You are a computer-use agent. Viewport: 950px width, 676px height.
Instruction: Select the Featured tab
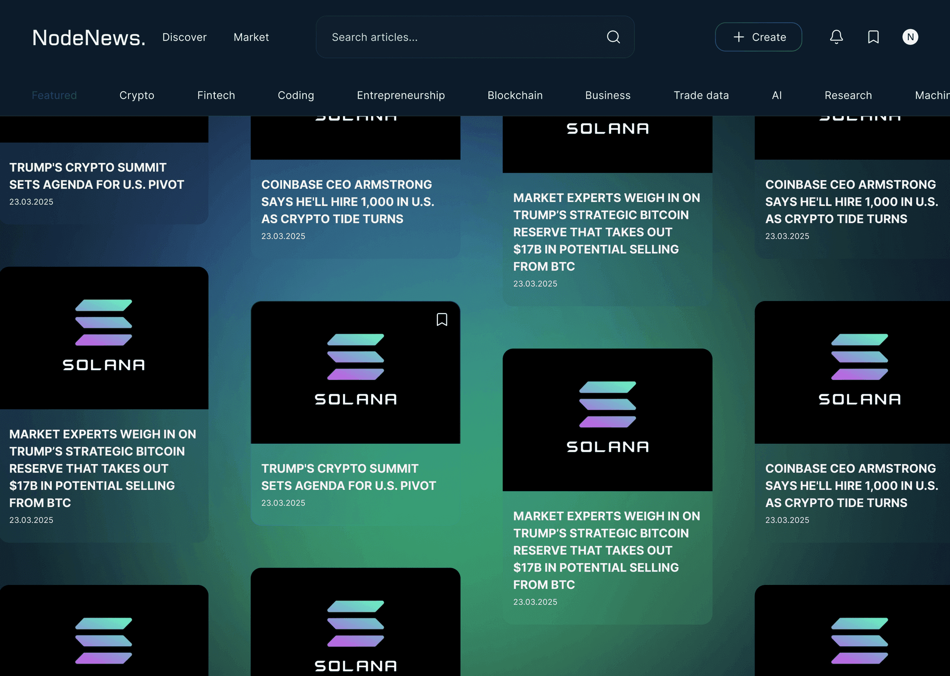pos(54,95)
